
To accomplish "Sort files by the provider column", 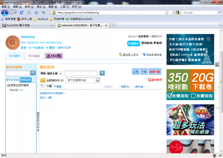I will click(140, 87).
